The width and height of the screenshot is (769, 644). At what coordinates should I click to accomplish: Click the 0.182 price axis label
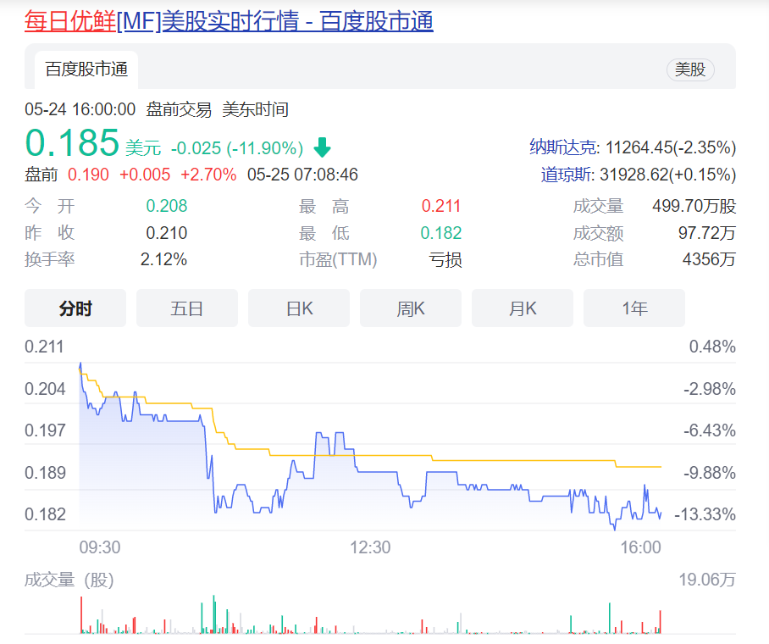coord(45,514)
